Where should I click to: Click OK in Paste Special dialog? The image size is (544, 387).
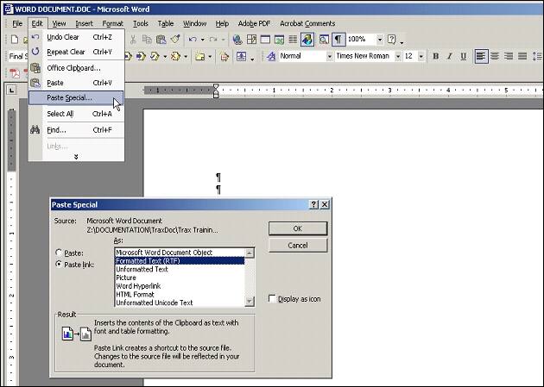pos(298,228)
